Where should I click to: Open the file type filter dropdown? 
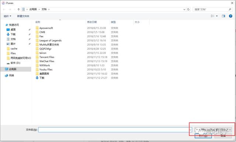click(x=213, y=129)
